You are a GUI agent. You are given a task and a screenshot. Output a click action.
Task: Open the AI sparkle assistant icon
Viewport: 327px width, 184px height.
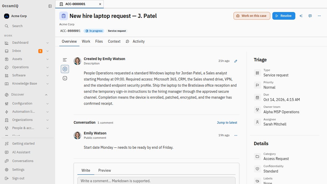tap(301, 16)
